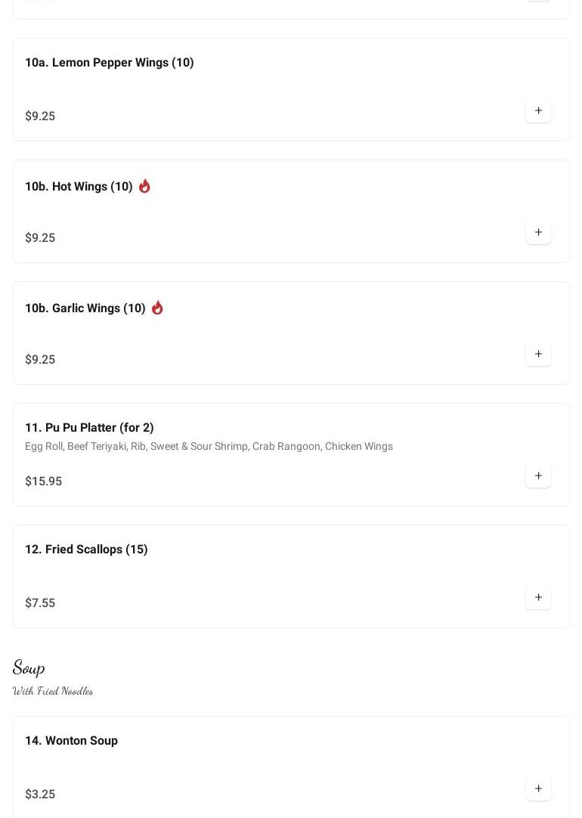Open 14. Wonton Soup item

click(71, 741)
